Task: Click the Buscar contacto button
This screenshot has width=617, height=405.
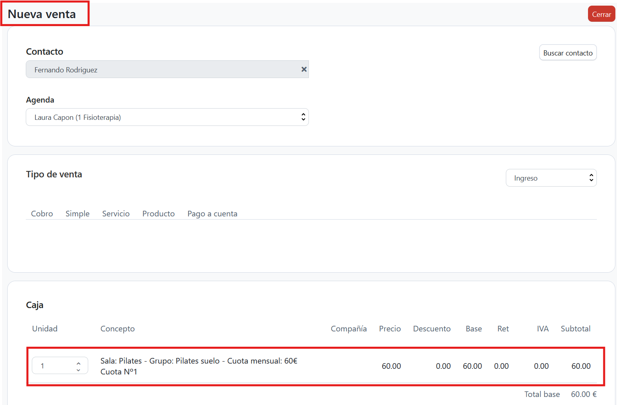Action: [568, 53]
